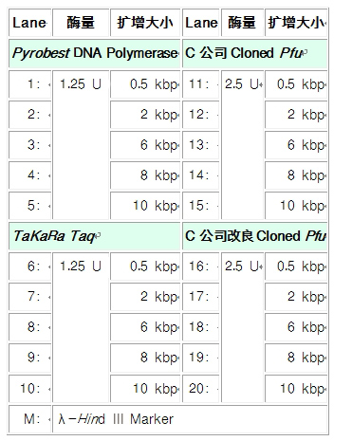
Task: Select the lane 20: cell
Action: pyautogui.click(x=201, y=388)
